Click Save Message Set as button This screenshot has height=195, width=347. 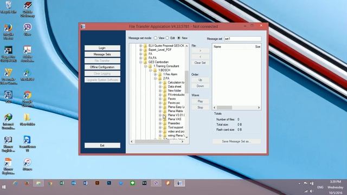236,141
